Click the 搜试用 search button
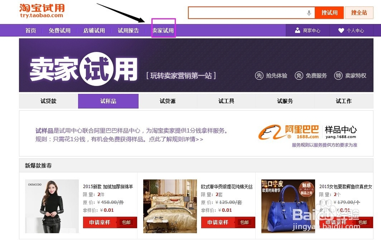The height and width of the screenshot is (240, 381). [x=329, y=13]
